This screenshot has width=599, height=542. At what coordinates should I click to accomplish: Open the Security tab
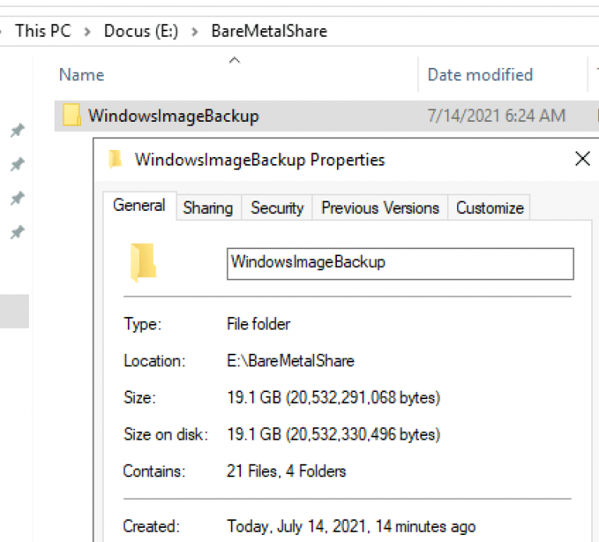point(277,208)
